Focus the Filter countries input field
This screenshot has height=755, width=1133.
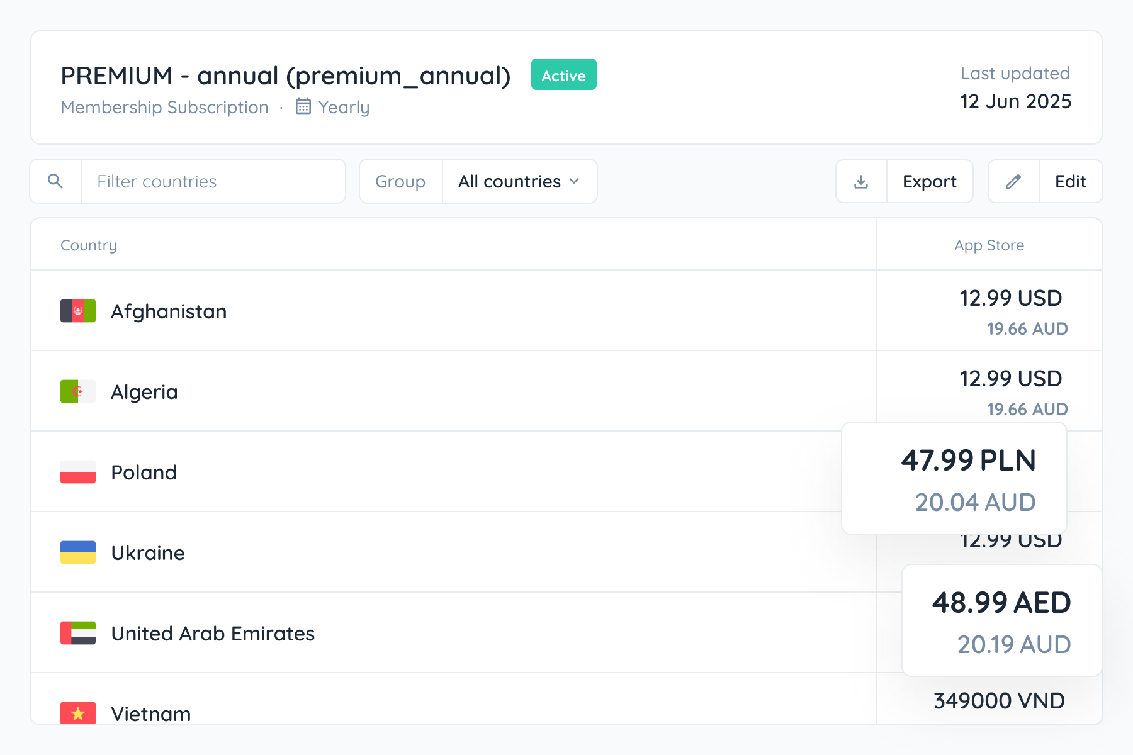(x=213, y=181)
